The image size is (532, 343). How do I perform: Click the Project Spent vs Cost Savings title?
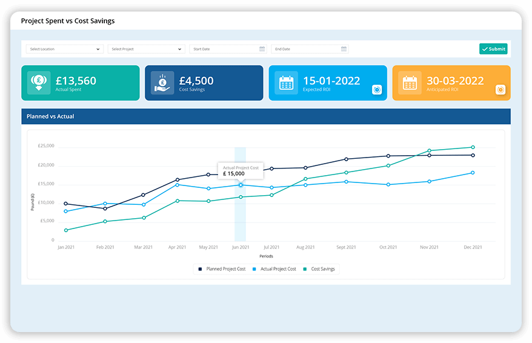tap(68, 21)
